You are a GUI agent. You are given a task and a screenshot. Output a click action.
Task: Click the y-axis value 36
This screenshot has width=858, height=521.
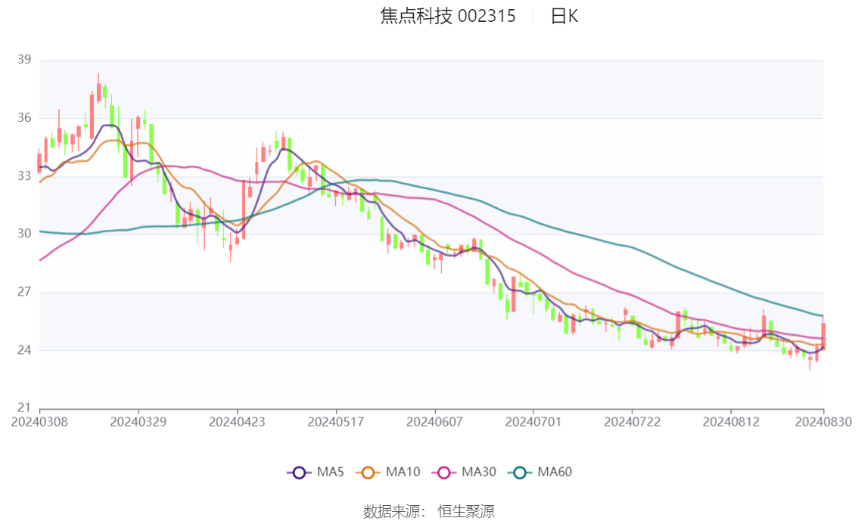click(24, 117)
